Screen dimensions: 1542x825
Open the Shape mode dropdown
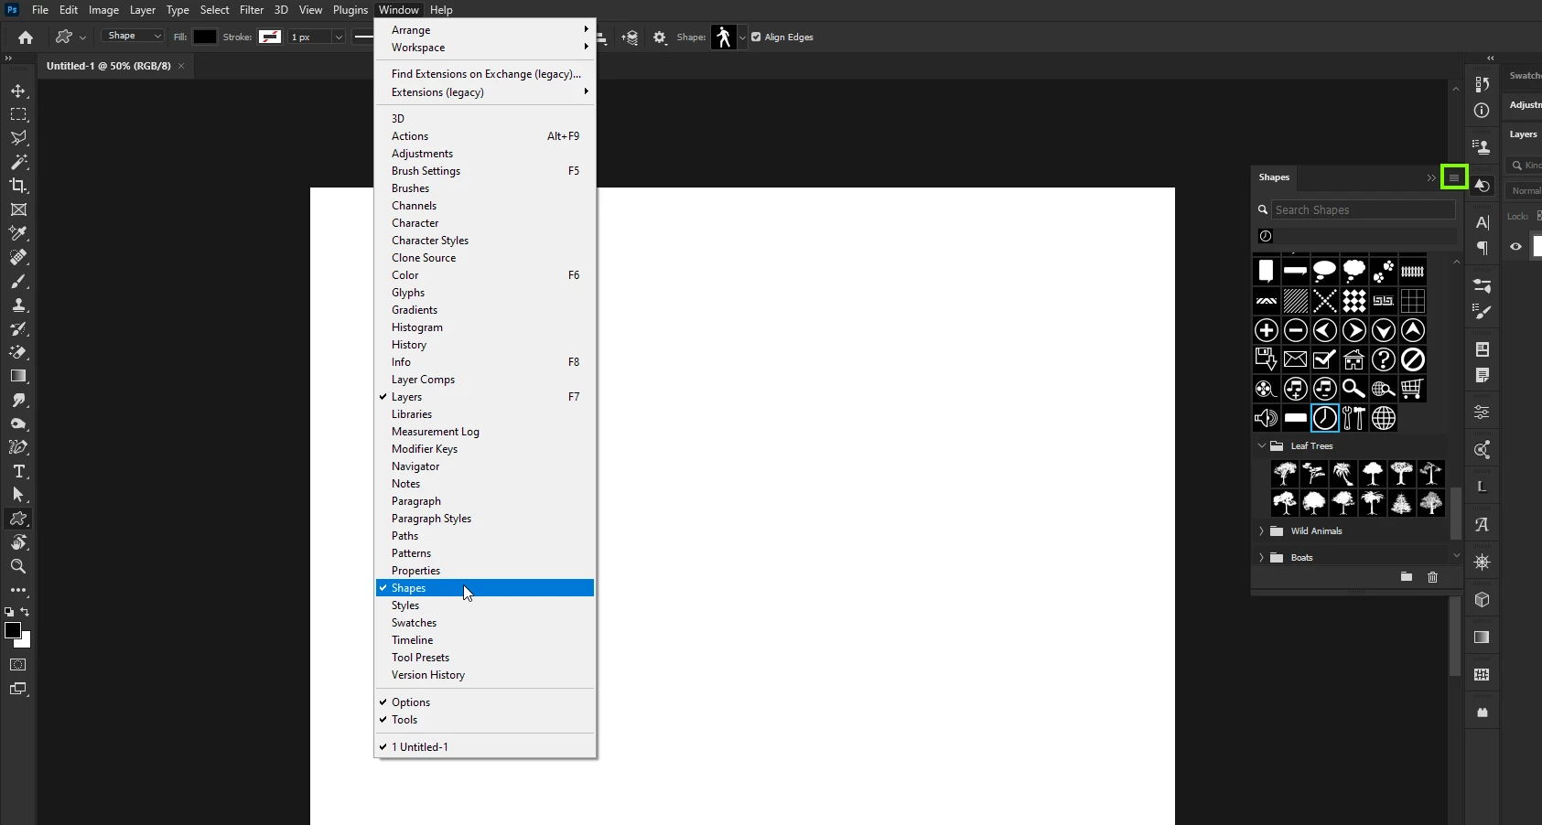click(x=133, y=36)
